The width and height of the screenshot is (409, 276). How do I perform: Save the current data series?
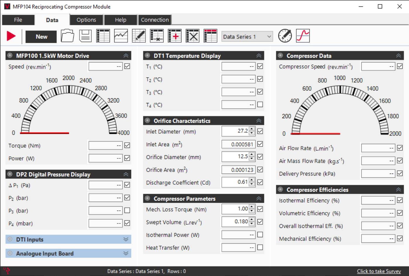(85, 35)
